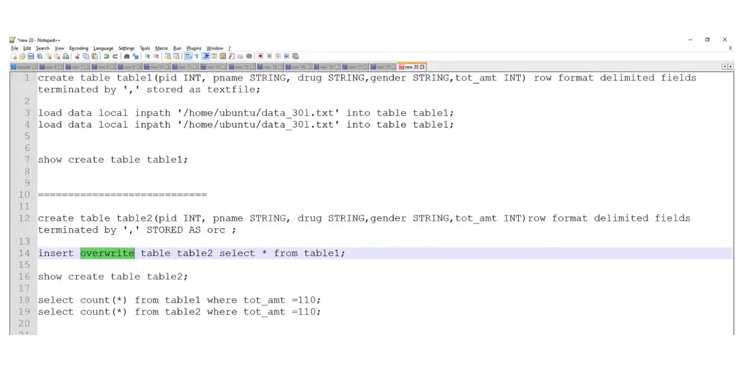
Task: Click line number 18 in the margin
Action: pyautogui.click(x=24, y=300)
